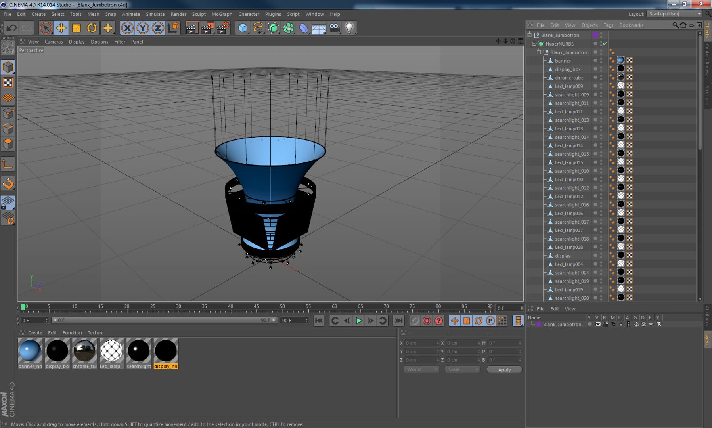Open the World coordinate system dropdown
Image resolution: width=712 pixels, height=428 pixels.
coord(421,369)
